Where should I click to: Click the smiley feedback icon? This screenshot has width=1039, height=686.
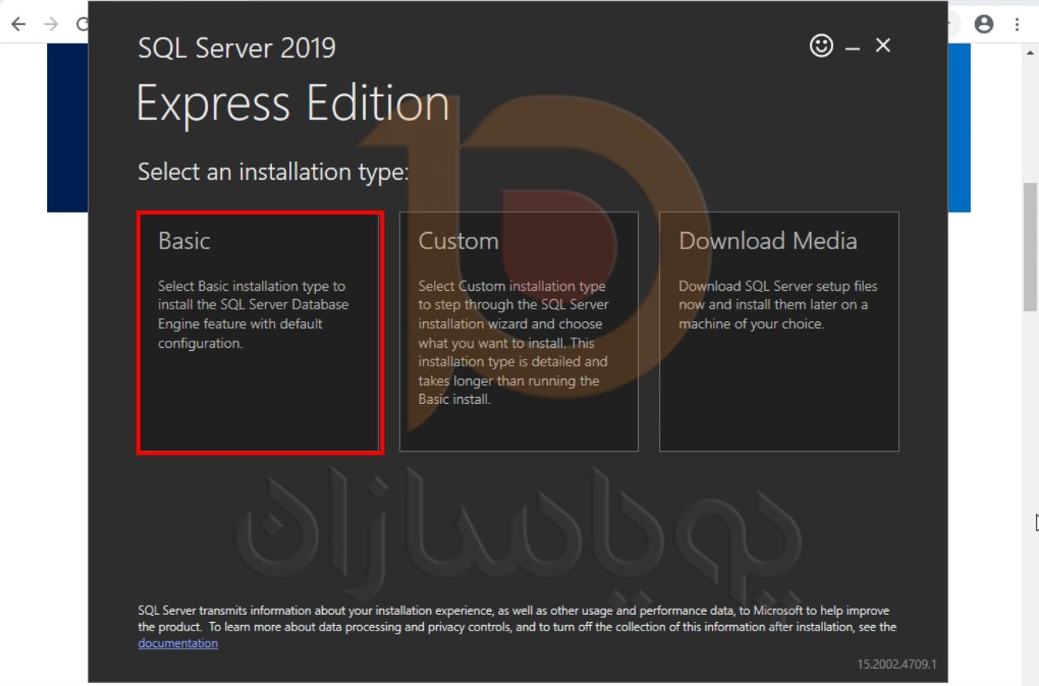(821, 46)
